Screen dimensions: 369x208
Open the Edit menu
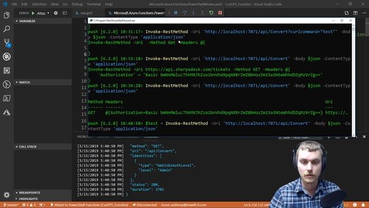click(x=24, y=4)
